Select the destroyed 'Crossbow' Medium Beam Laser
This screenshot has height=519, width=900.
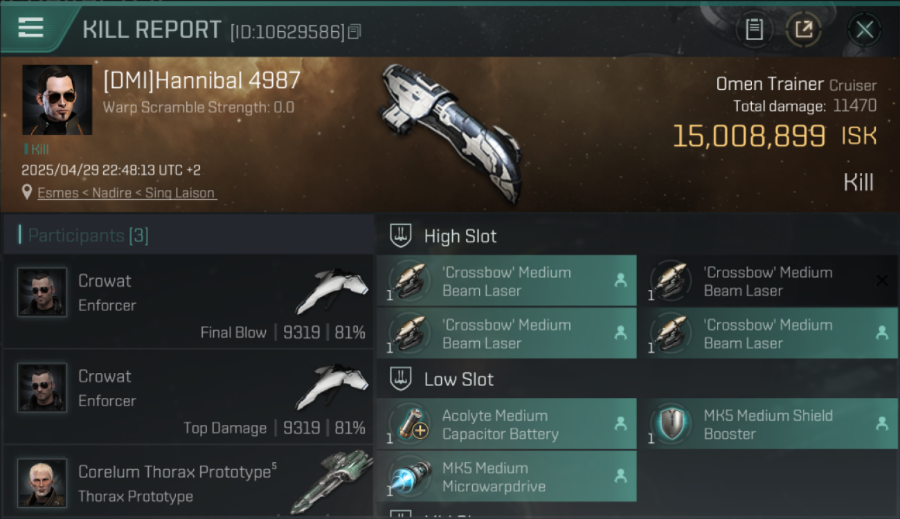767,281
